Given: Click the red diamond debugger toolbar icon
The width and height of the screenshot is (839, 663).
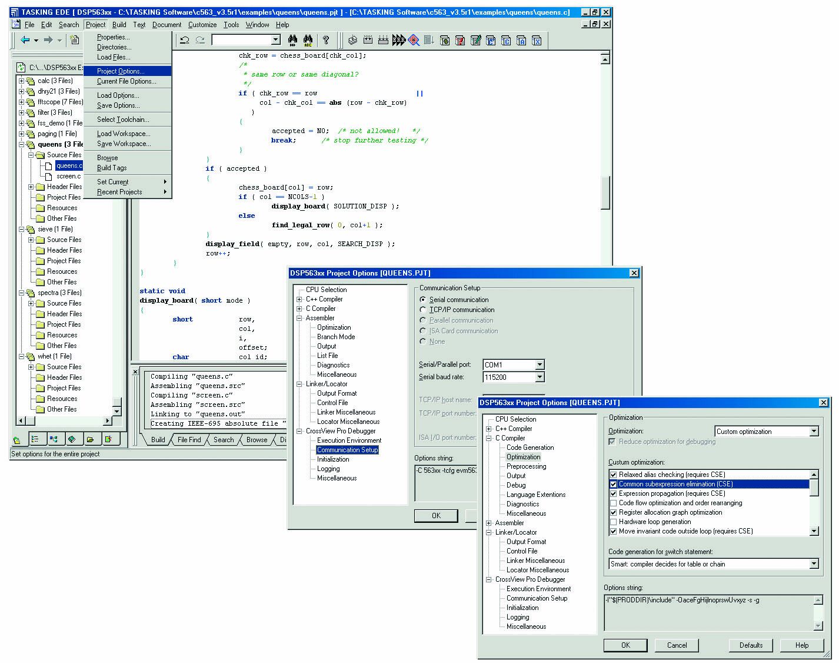Looking at the screenshot, I should 414,40.
